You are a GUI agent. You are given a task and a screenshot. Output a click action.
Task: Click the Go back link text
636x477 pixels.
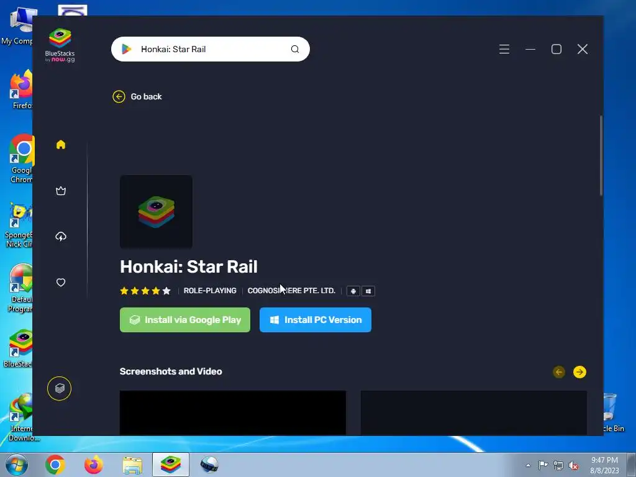coord(146,96)
